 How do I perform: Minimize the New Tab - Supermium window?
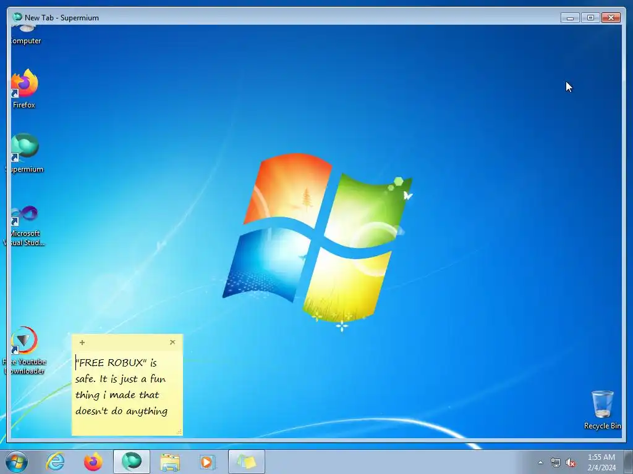(570, 18)
